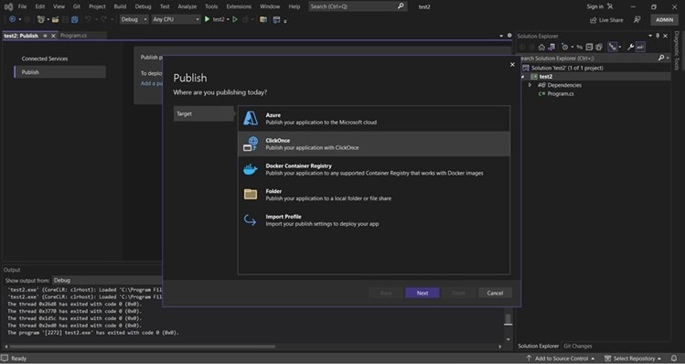Open the Diagnostic Tools side tab
The height and width of the screenshot is (364, 685).
(677, 51)
